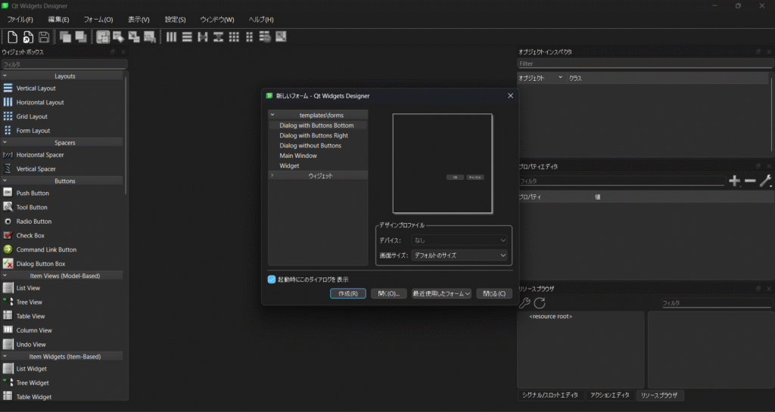
Task: Click the 作成(R) create button
Action: pyautogui.click(x=348, y=293)
